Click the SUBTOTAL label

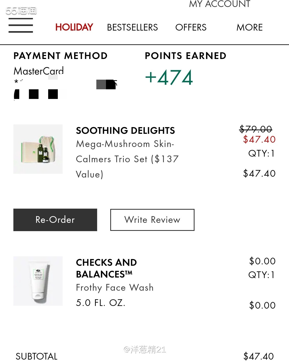[x=37, y=356]
